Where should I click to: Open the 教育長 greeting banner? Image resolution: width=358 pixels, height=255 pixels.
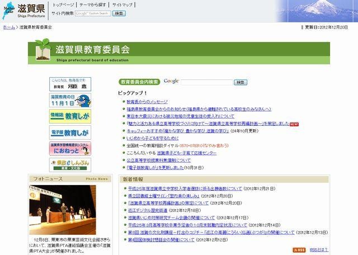(70, 84)
